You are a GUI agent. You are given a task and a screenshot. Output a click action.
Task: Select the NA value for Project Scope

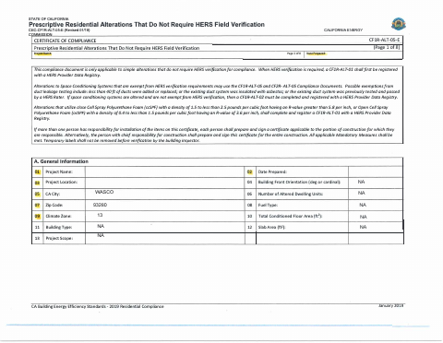tap(101, 235)
